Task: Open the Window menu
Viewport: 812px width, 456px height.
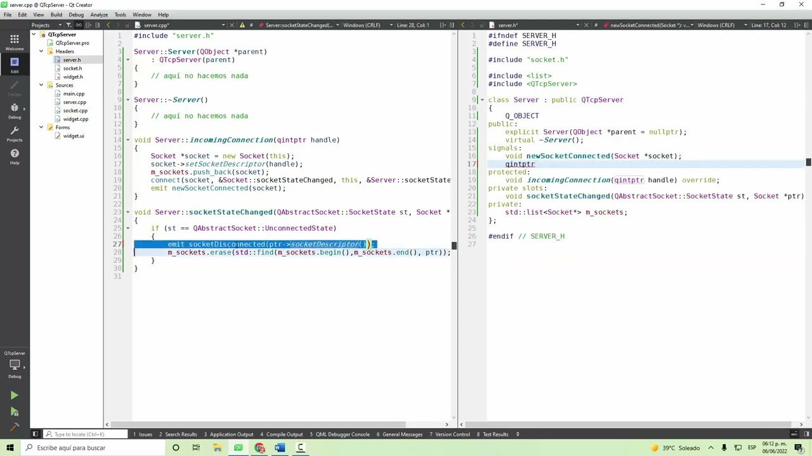Action: tap(142, 15)
